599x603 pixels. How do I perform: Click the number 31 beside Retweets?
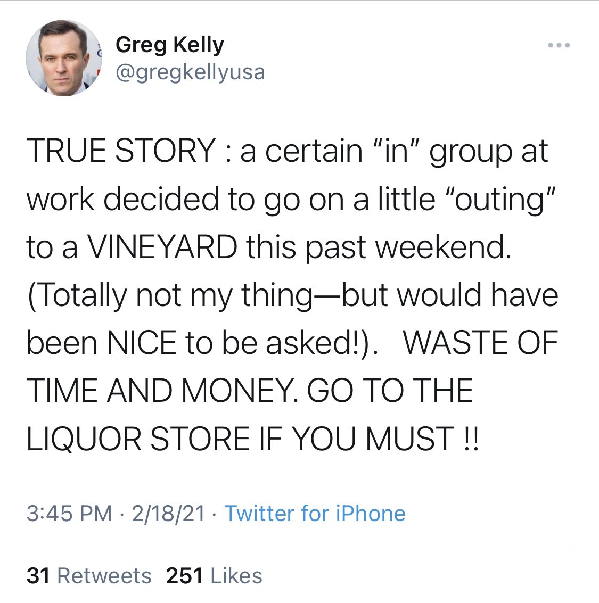pyautogui.click(x=38, y=576)
